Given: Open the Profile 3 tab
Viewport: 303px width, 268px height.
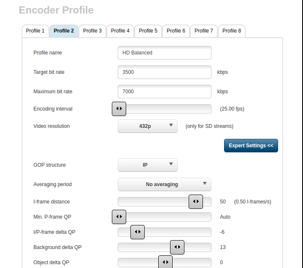Looking at the screenshot, I should (92, 31).
